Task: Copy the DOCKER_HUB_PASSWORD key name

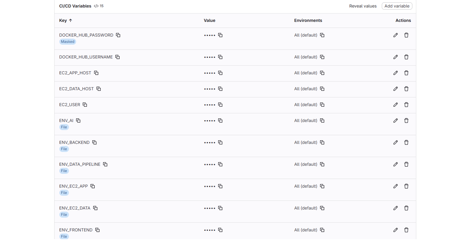Action: [118, 35]
